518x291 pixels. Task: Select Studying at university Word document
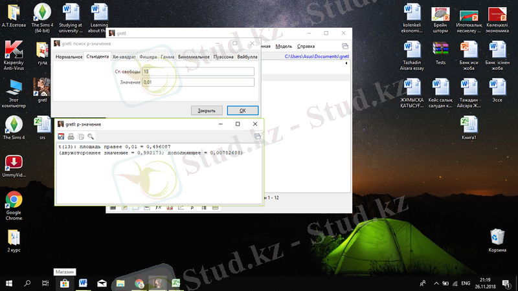71,18
